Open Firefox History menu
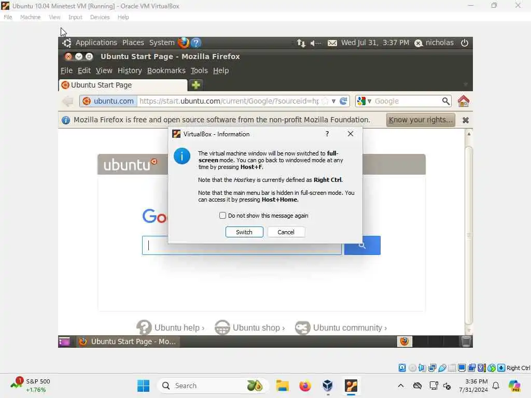Screen dimensions: 531x398 tap(130, 70)
